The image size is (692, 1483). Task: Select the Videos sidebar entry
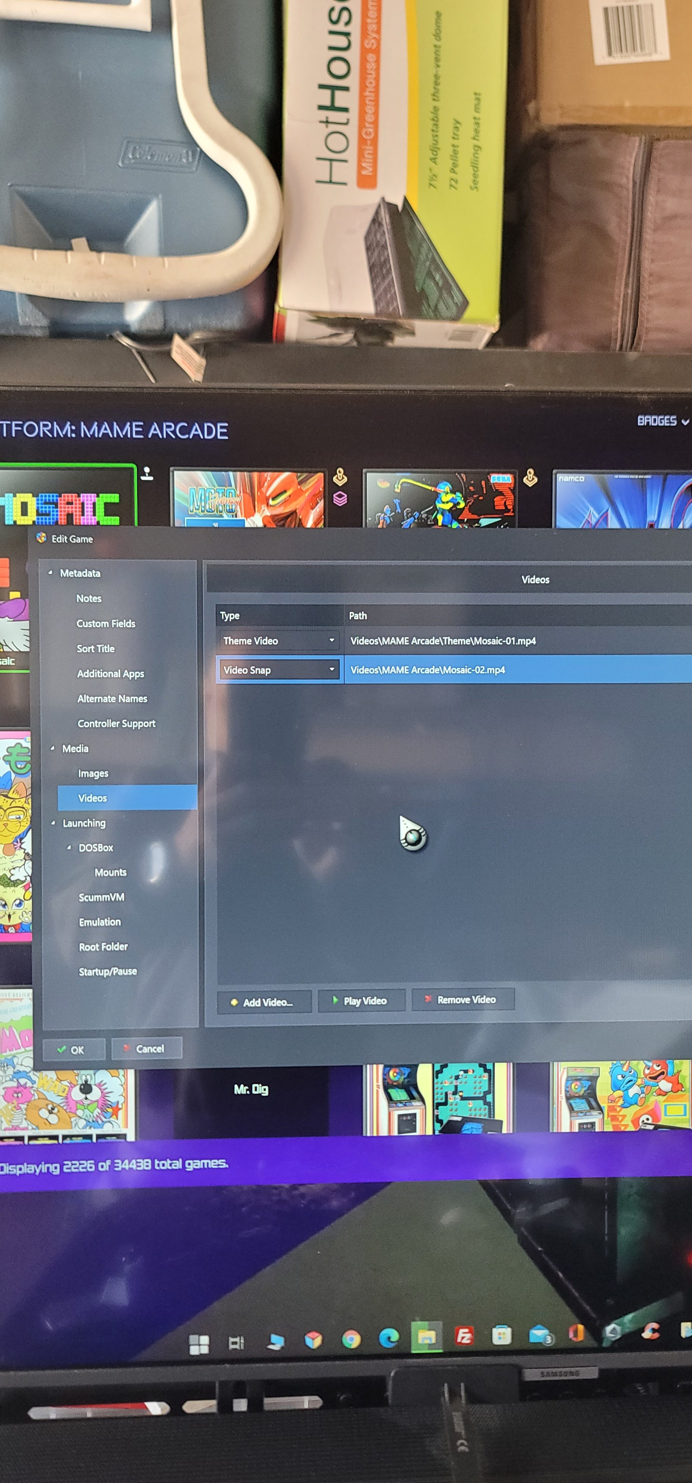[127, 798]
